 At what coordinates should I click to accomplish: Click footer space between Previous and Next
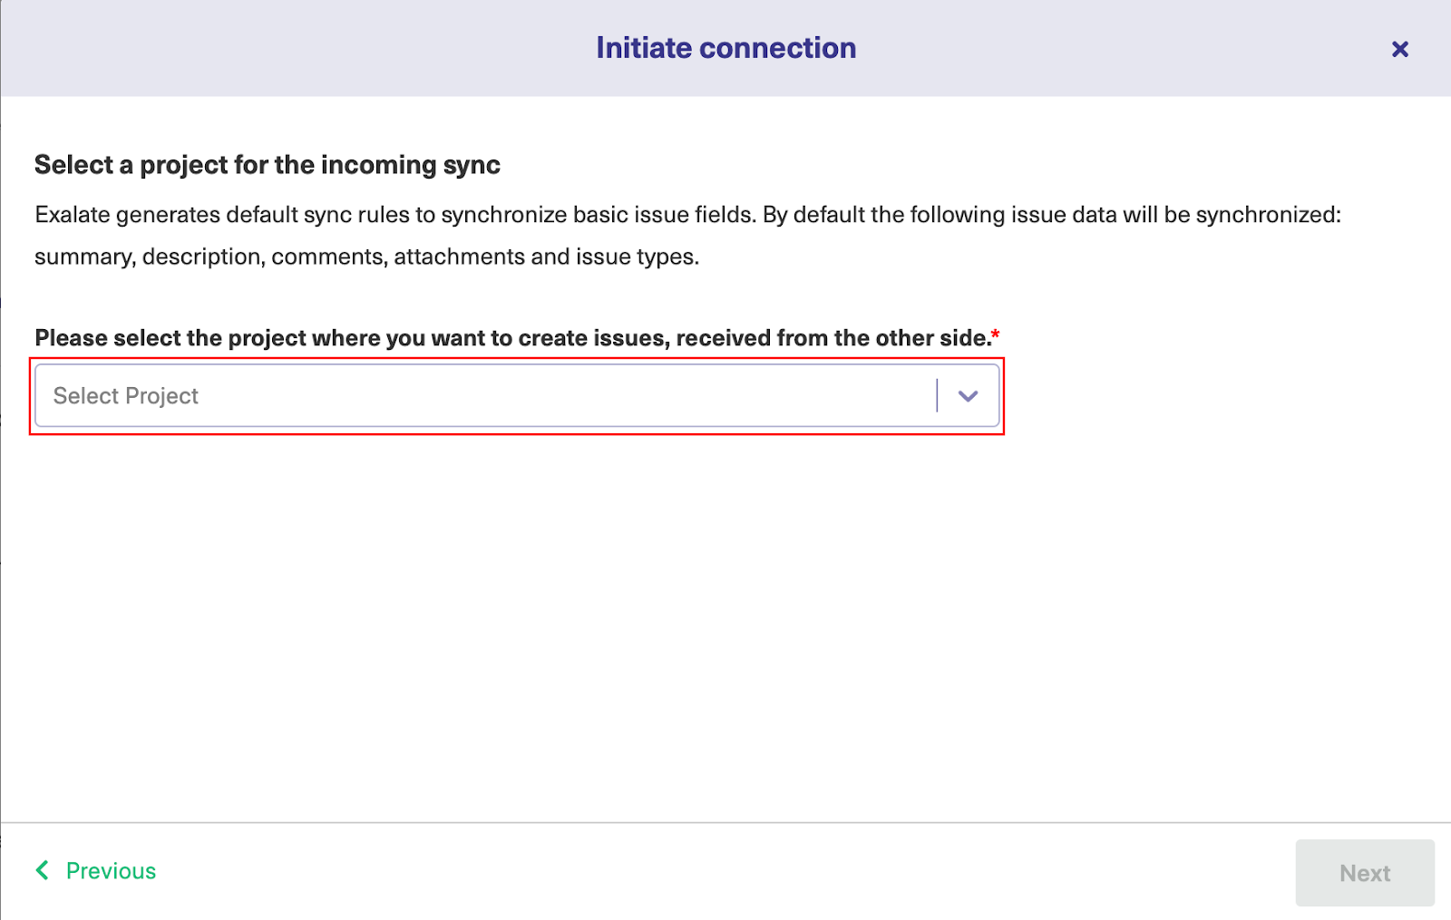[x=725, y=872]
